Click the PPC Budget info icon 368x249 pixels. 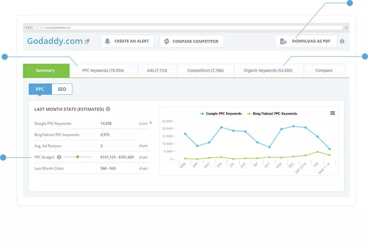pos(59,157)
